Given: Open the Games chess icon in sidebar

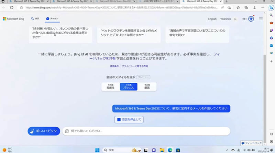Looking at the screenshot, I should click(271, 31).
